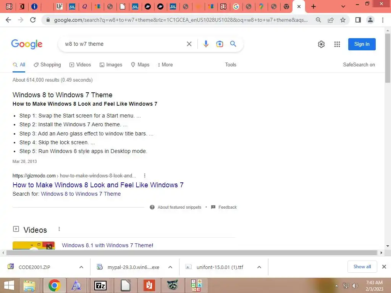The image size is (391, 293).
Task: Bookmark this page with the star
Action: point(343,20)
